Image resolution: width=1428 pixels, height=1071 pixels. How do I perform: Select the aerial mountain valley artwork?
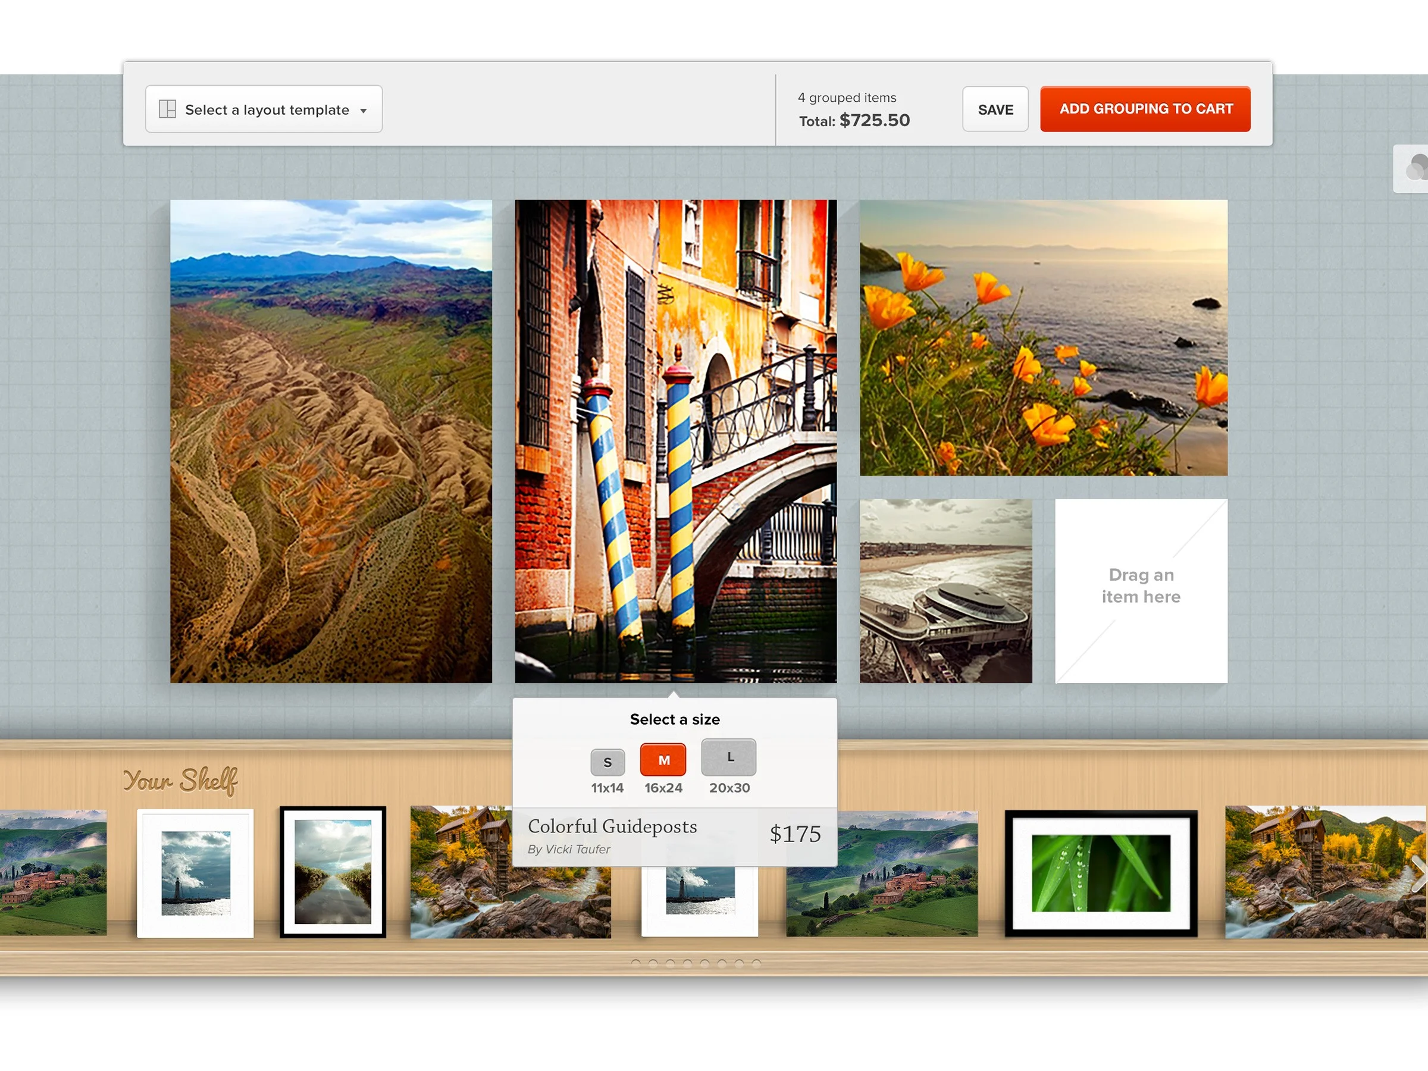point(331,441)
